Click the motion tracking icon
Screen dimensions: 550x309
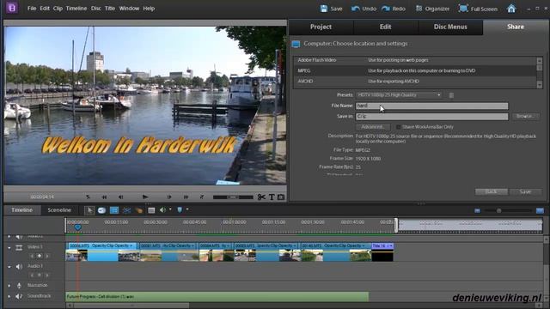139,210
